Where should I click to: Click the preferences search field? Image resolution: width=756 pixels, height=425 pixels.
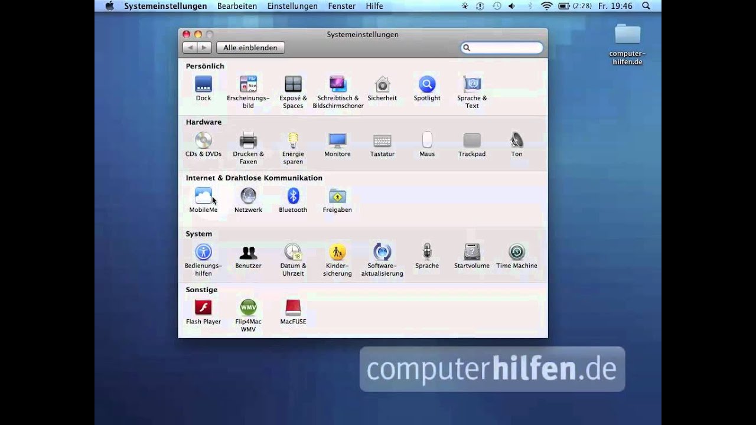tap(502, 48)
